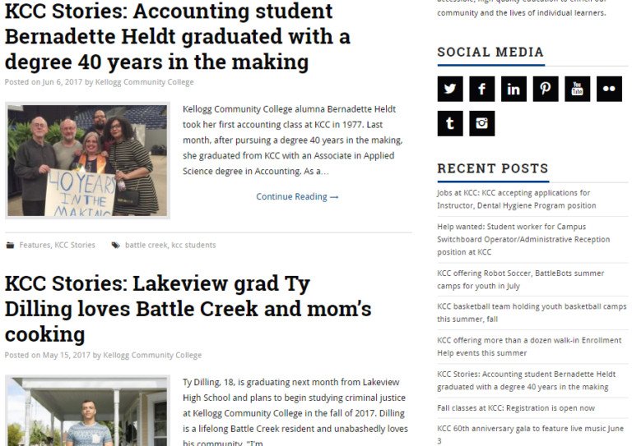Open the Twitter social media icon
632x446 pixels.
click(450, 89)
